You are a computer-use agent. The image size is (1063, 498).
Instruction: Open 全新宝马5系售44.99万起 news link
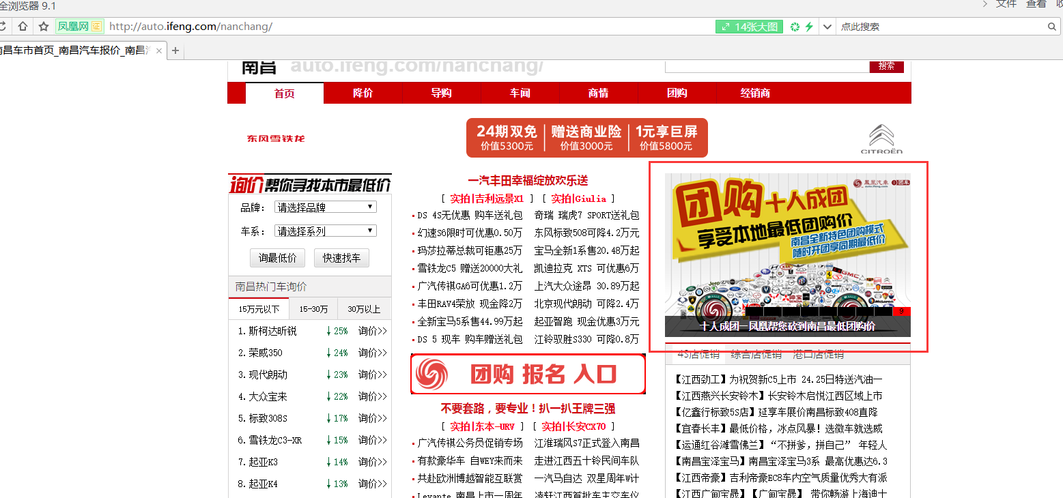(x=470, y=321)
